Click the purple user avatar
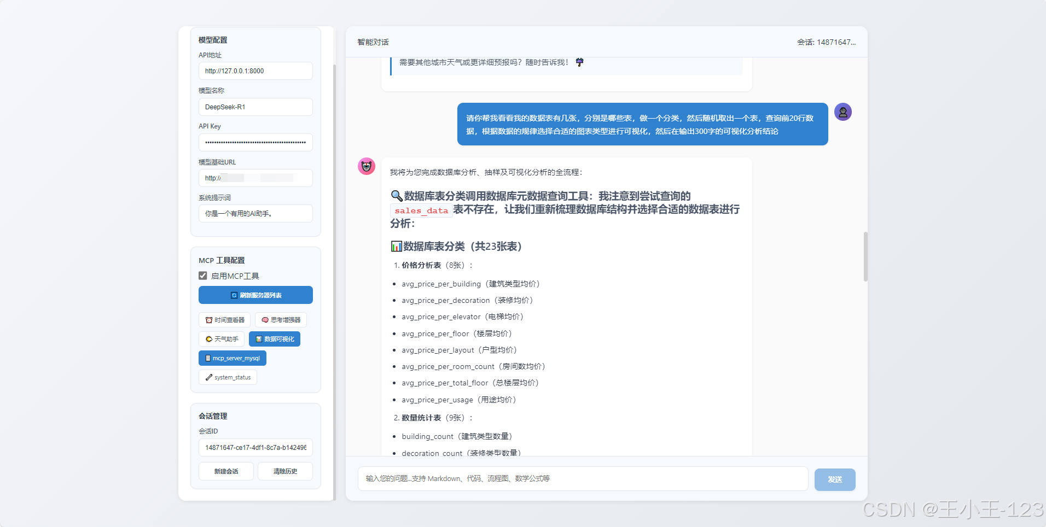This screenshot has height=527, width=1046. point(843,112)
